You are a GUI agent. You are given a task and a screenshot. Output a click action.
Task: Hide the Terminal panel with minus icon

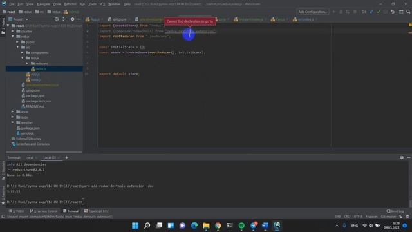(409, 157)
